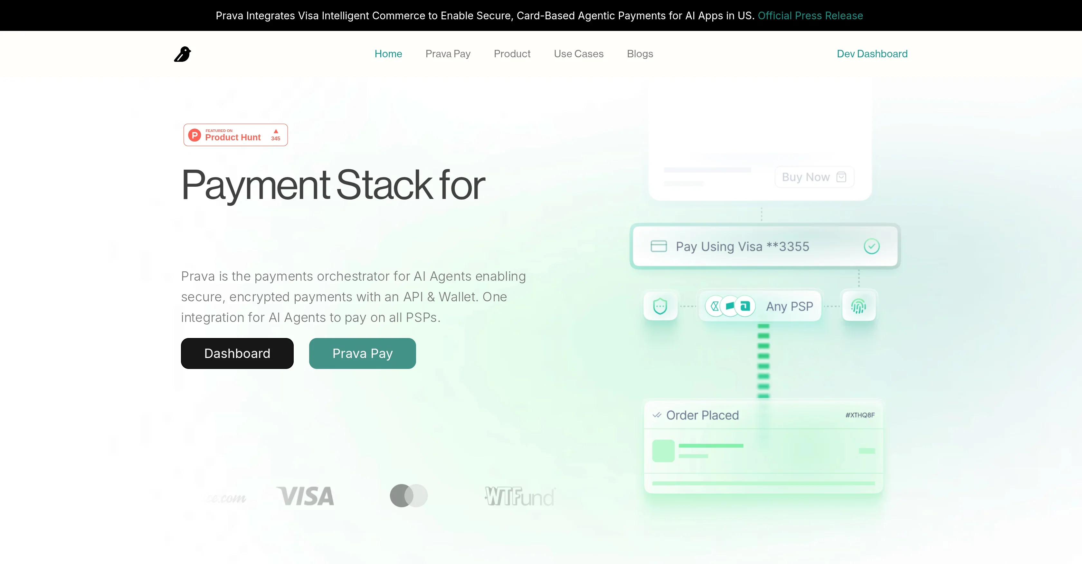The height and width of the screenshot is (564, 1082).
Task: Open the Featured on Product Hunt badge
Action: (x=235, y=135)
